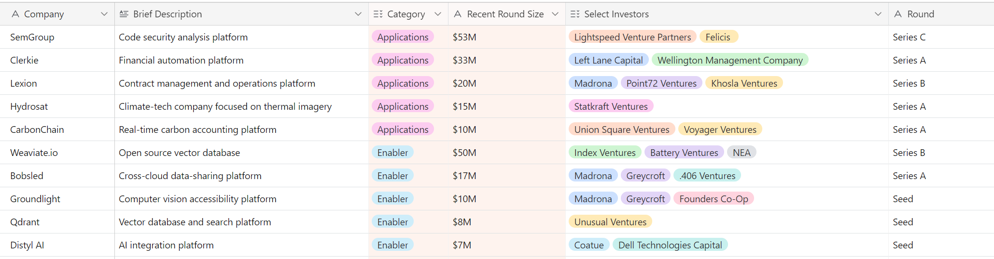Click the .406 Ventures tag
This screenshot has height=259, width=994.
(x=707, y=176)
